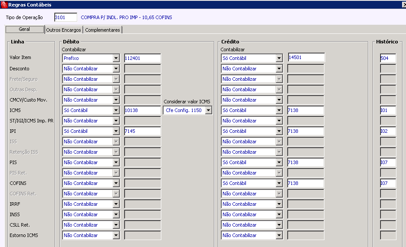406x247 pixels.
Task: Open the COFINS crédito Só Contábil dropdown
Action: (x=252, y=183)
